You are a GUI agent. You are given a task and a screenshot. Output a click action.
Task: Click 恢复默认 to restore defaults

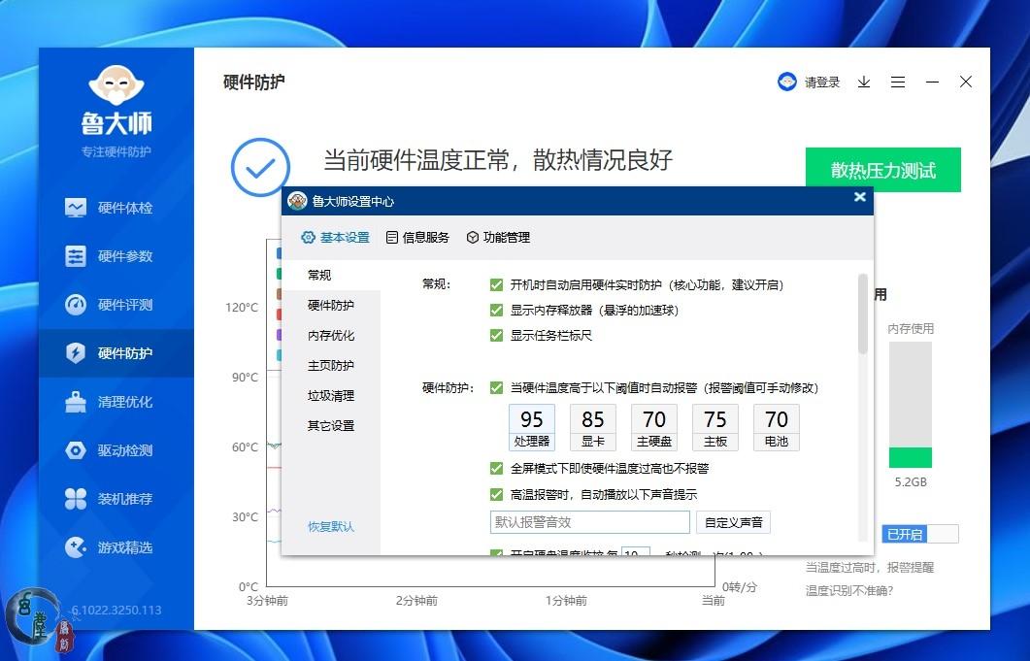coord(331,527)
